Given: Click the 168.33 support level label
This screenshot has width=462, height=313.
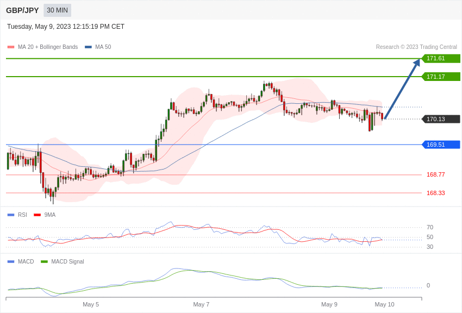Looking at the screenshot, I should click(436, 193).
